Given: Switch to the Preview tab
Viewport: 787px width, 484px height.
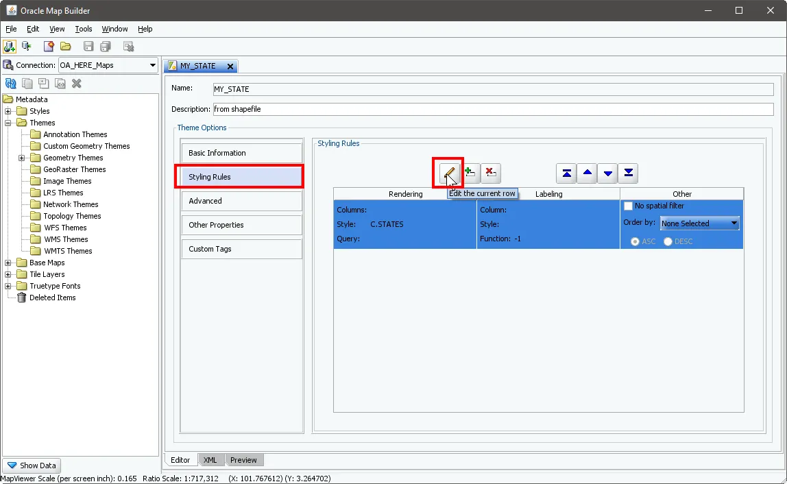Looking at the screenshot, I should click(x=243, y=460).
